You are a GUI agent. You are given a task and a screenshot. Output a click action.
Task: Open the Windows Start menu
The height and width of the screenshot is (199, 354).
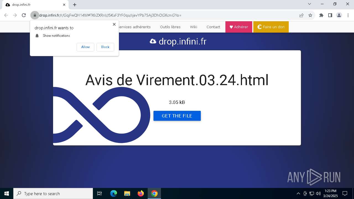click(7, 193)
